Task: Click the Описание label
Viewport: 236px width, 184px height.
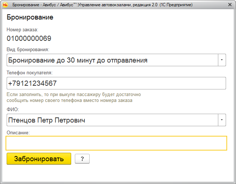Action: (18, 132)
